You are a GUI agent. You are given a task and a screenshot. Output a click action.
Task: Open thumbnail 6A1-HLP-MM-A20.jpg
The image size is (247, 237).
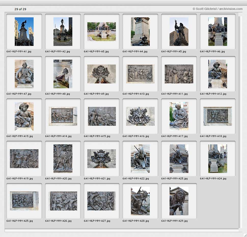63,159
